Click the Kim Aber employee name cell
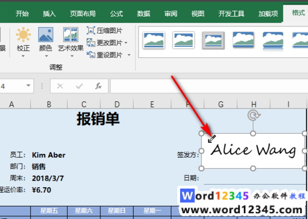The height and width of the screenshot is (219, 308). pos(49,155)
